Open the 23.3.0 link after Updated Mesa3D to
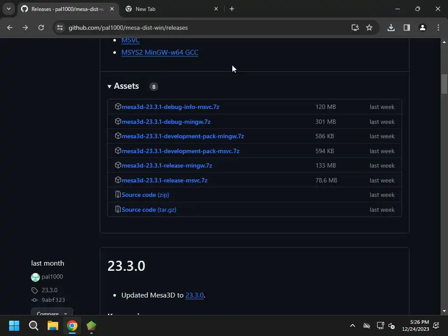448x336 pixels. coord(195,295)
